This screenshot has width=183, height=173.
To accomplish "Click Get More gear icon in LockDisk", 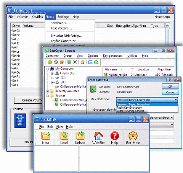I will [133, 135].
